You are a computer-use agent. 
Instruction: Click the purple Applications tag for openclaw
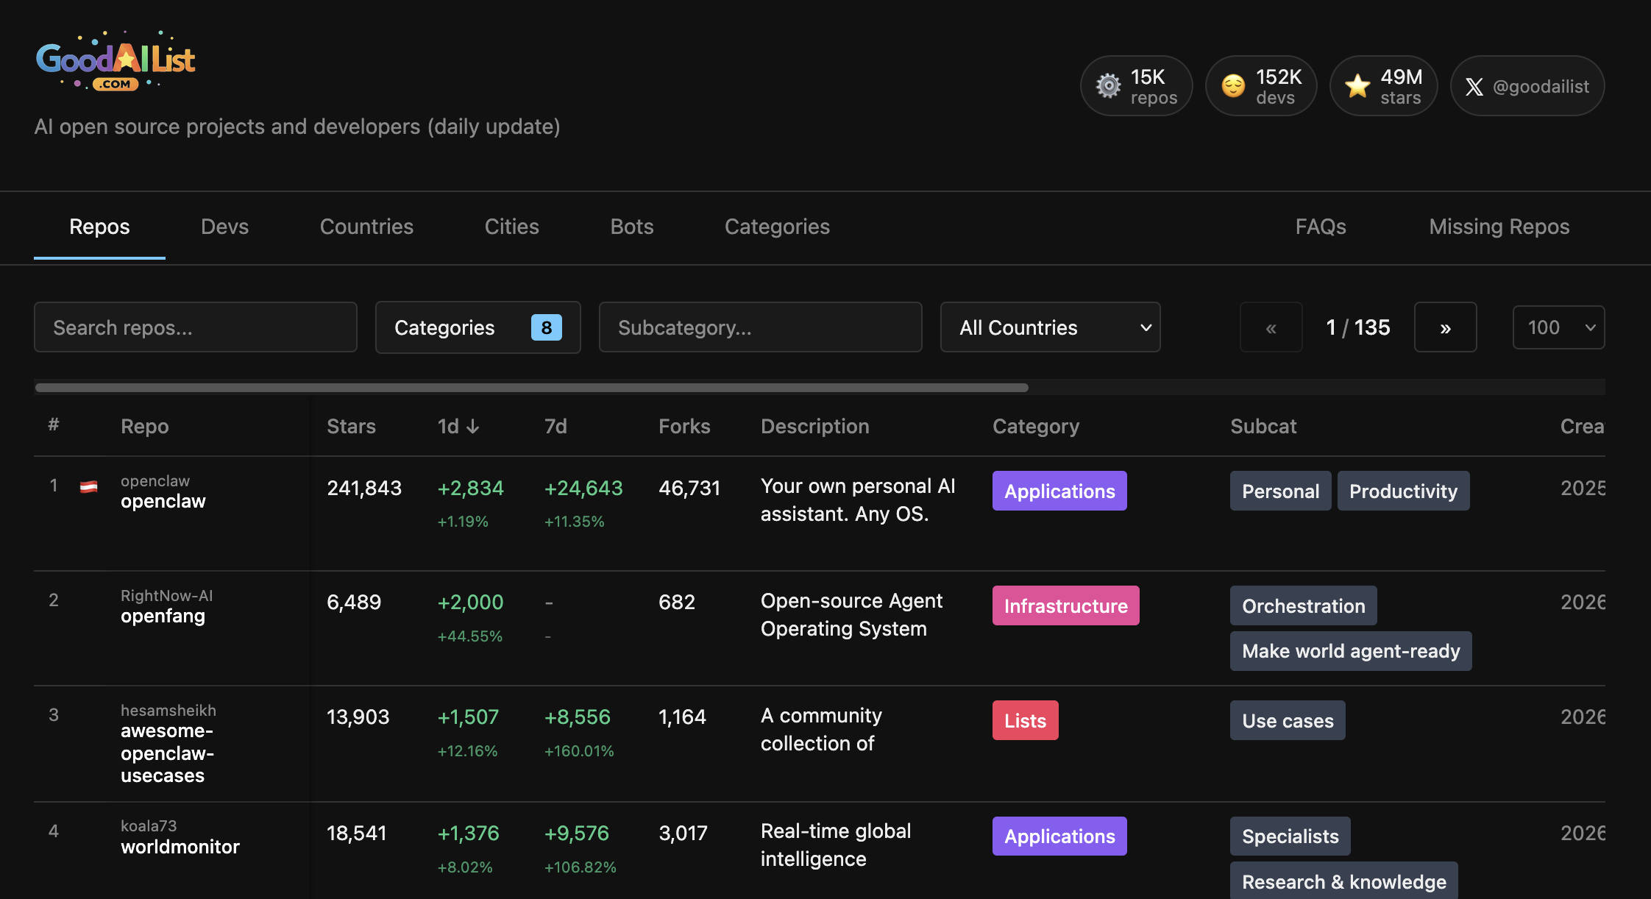pyautogui.click(x=1059, y=491)
